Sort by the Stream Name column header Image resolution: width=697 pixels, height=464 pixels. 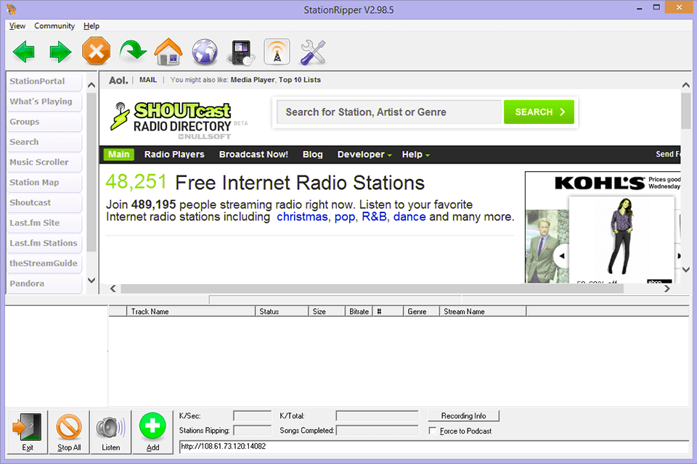pos(483,312)
